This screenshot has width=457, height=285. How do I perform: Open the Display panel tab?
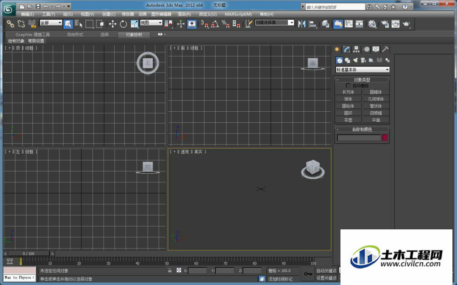tap(376, 49)
